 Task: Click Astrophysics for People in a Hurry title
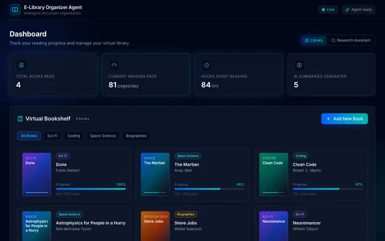(x=91, y=223)
